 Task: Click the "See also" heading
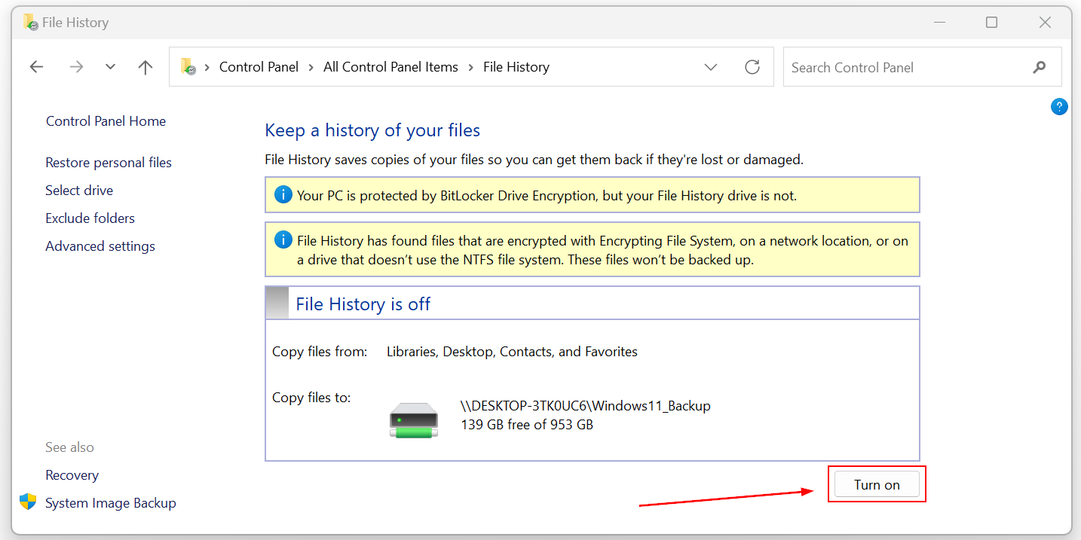(69, 447)
